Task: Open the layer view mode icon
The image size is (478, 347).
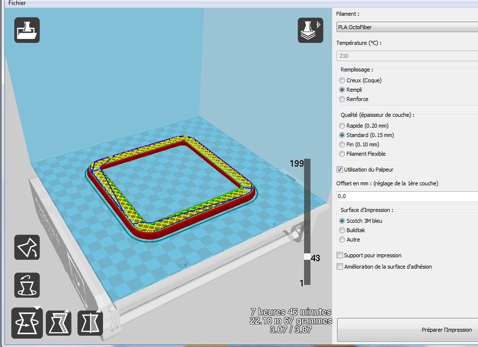Action: 310,30
